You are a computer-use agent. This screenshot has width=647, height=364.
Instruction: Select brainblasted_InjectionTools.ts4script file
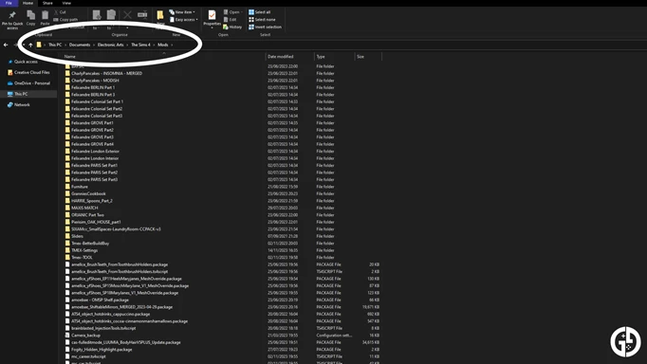click(103, 329)
